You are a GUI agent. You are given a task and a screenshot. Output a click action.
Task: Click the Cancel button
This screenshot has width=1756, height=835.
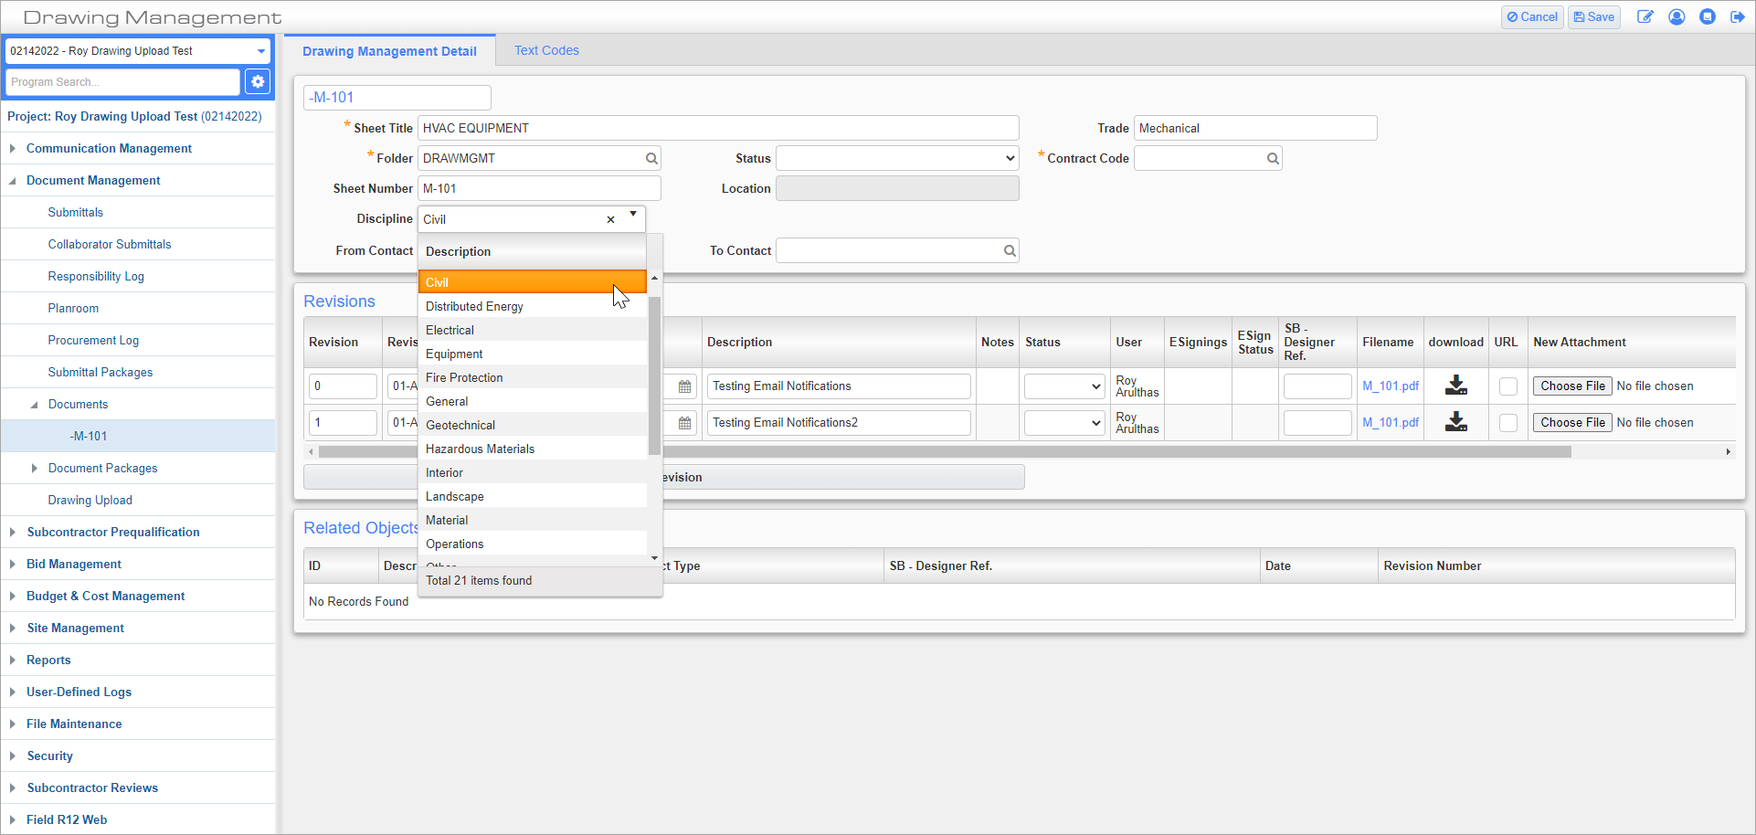click(1532, 17)
